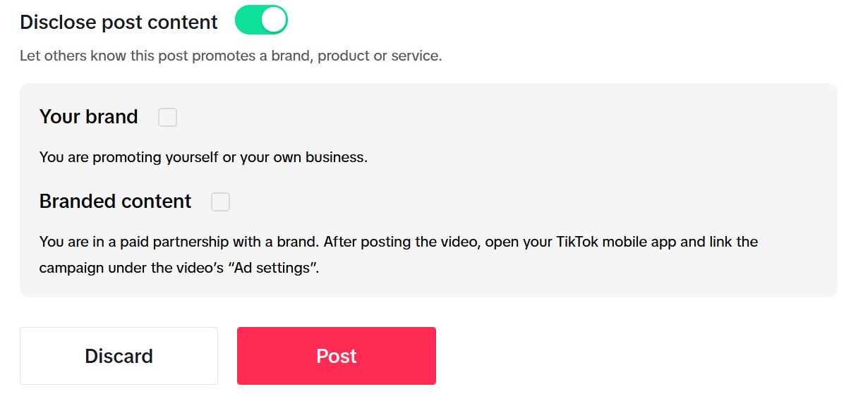Click the green track of the disclosure switch
The width and height of the screenshot is (851, 401).
(x=248, y=20)
